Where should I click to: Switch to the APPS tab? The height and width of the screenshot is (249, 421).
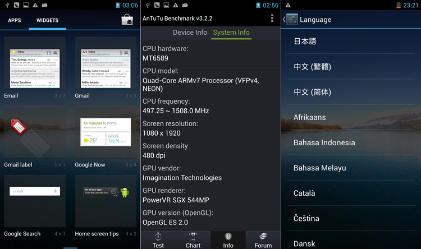14,20
